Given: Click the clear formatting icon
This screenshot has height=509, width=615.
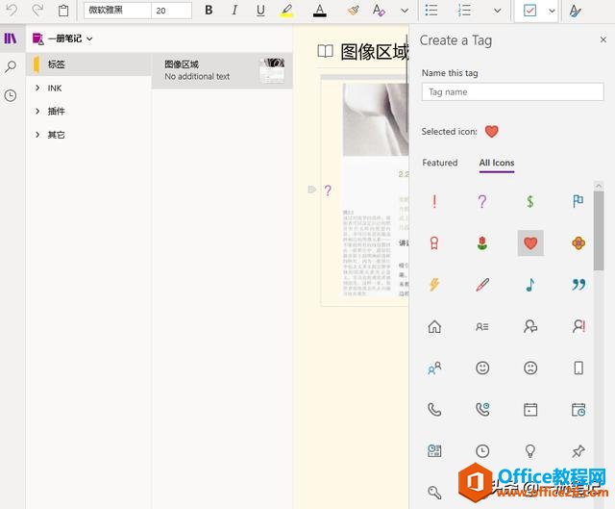Looking at the screenshot, I should (379, 11).
